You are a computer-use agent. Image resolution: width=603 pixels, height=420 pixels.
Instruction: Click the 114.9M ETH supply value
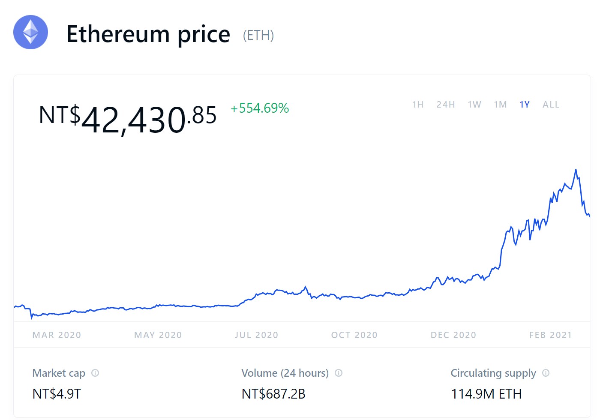[x=486, y=393]
